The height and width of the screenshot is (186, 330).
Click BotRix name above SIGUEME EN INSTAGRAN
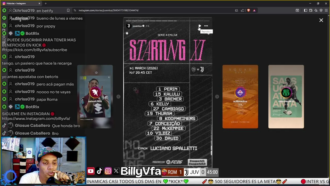pyautogui.click(x=32, y=107)
